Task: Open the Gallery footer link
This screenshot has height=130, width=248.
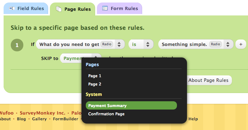Action: point(39,119)
